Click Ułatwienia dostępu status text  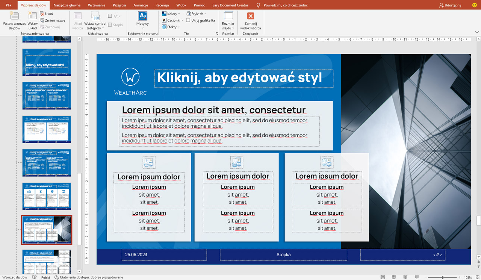[89, 277]
